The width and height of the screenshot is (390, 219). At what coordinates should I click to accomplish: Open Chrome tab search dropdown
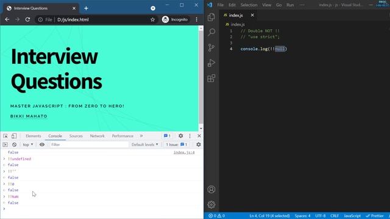coord(153,8)
